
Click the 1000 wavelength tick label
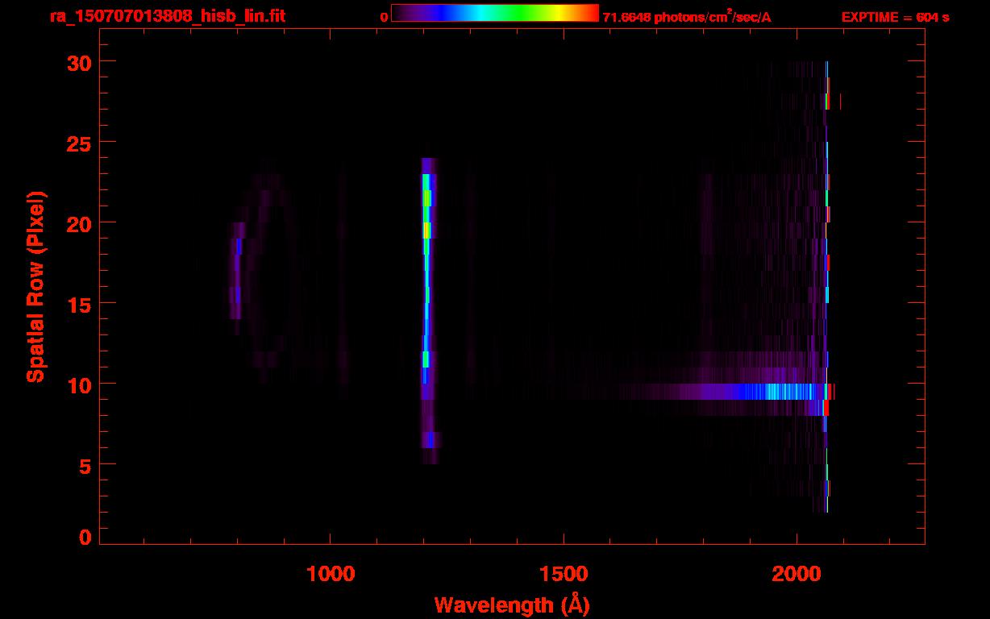tap(331, 573)
